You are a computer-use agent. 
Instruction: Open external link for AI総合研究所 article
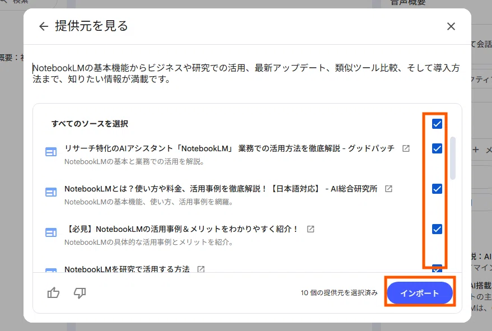pyautogui.click(x=388, y=189)
